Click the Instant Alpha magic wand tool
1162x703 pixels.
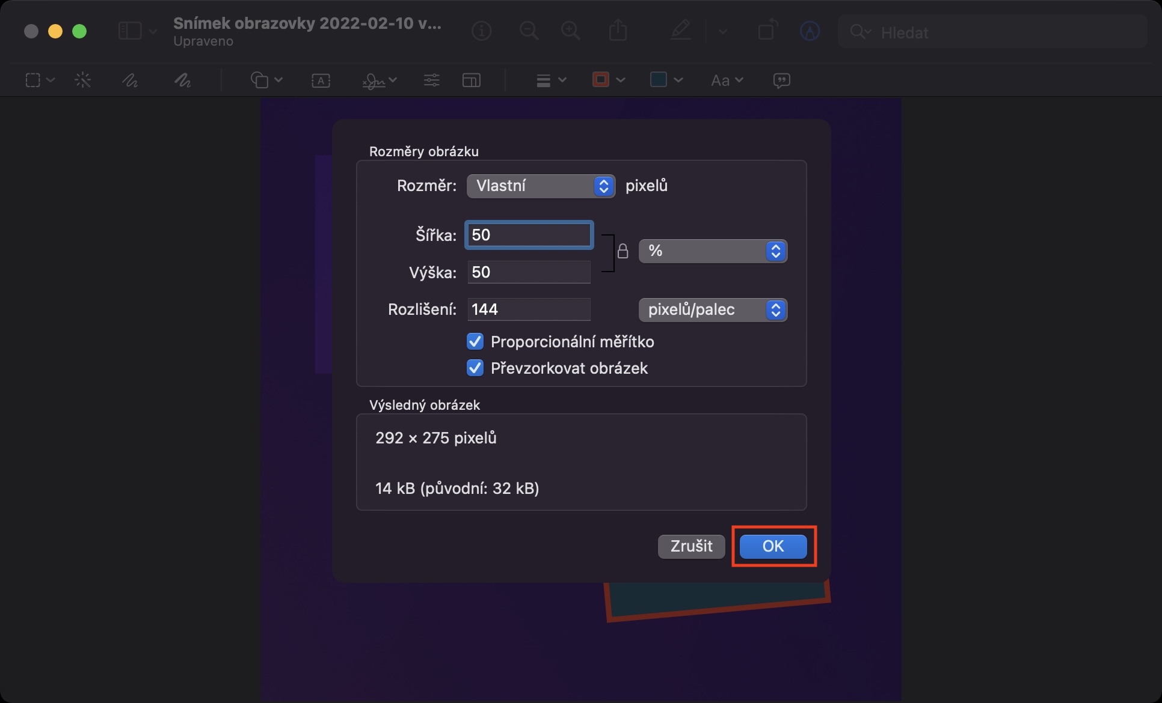coord(83,80)
